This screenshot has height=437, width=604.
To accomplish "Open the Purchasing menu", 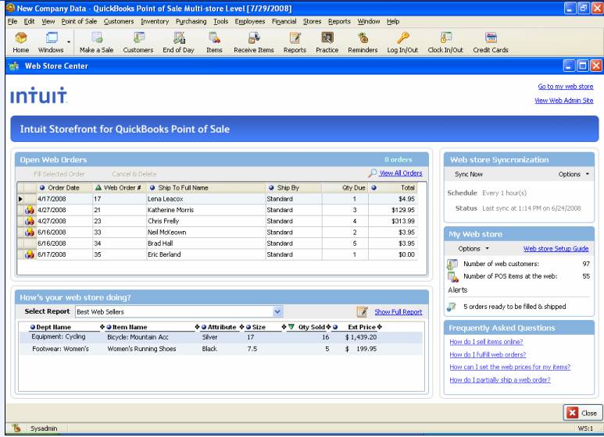I will (191, 22).
